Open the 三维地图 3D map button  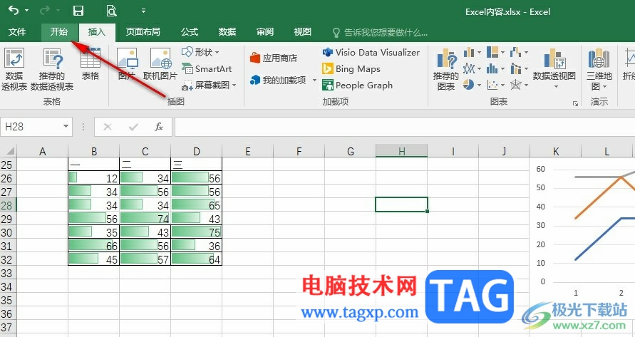pos(599,69)
